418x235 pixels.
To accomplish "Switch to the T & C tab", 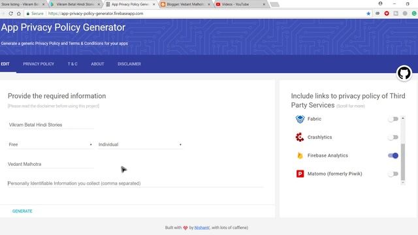I will [72, 64].
